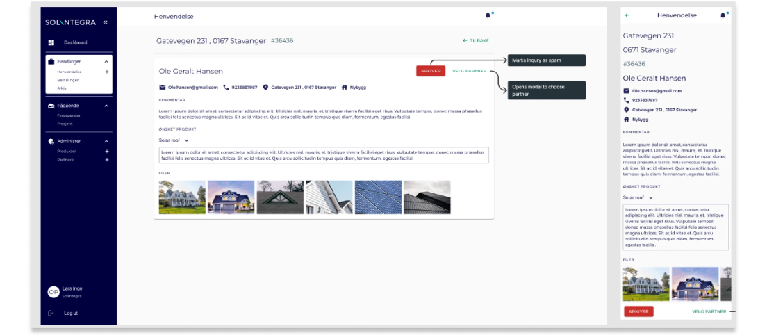Open Forespørsler in the sidebar
Screen dimensions: 767x335
pos(69,116)
